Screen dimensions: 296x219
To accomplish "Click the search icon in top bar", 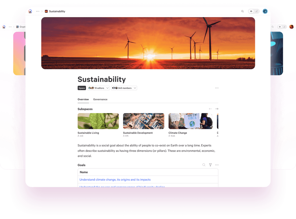I will [243, 11].
